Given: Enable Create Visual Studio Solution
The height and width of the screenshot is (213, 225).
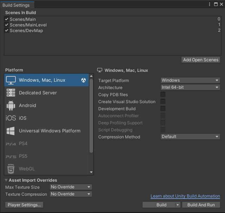Looking at the screenshot, I should coord(163,101).
